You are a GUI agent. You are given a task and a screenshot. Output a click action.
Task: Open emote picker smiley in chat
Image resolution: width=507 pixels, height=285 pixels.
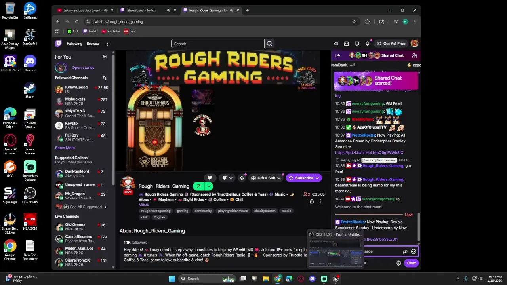click(x=414, y=251)
